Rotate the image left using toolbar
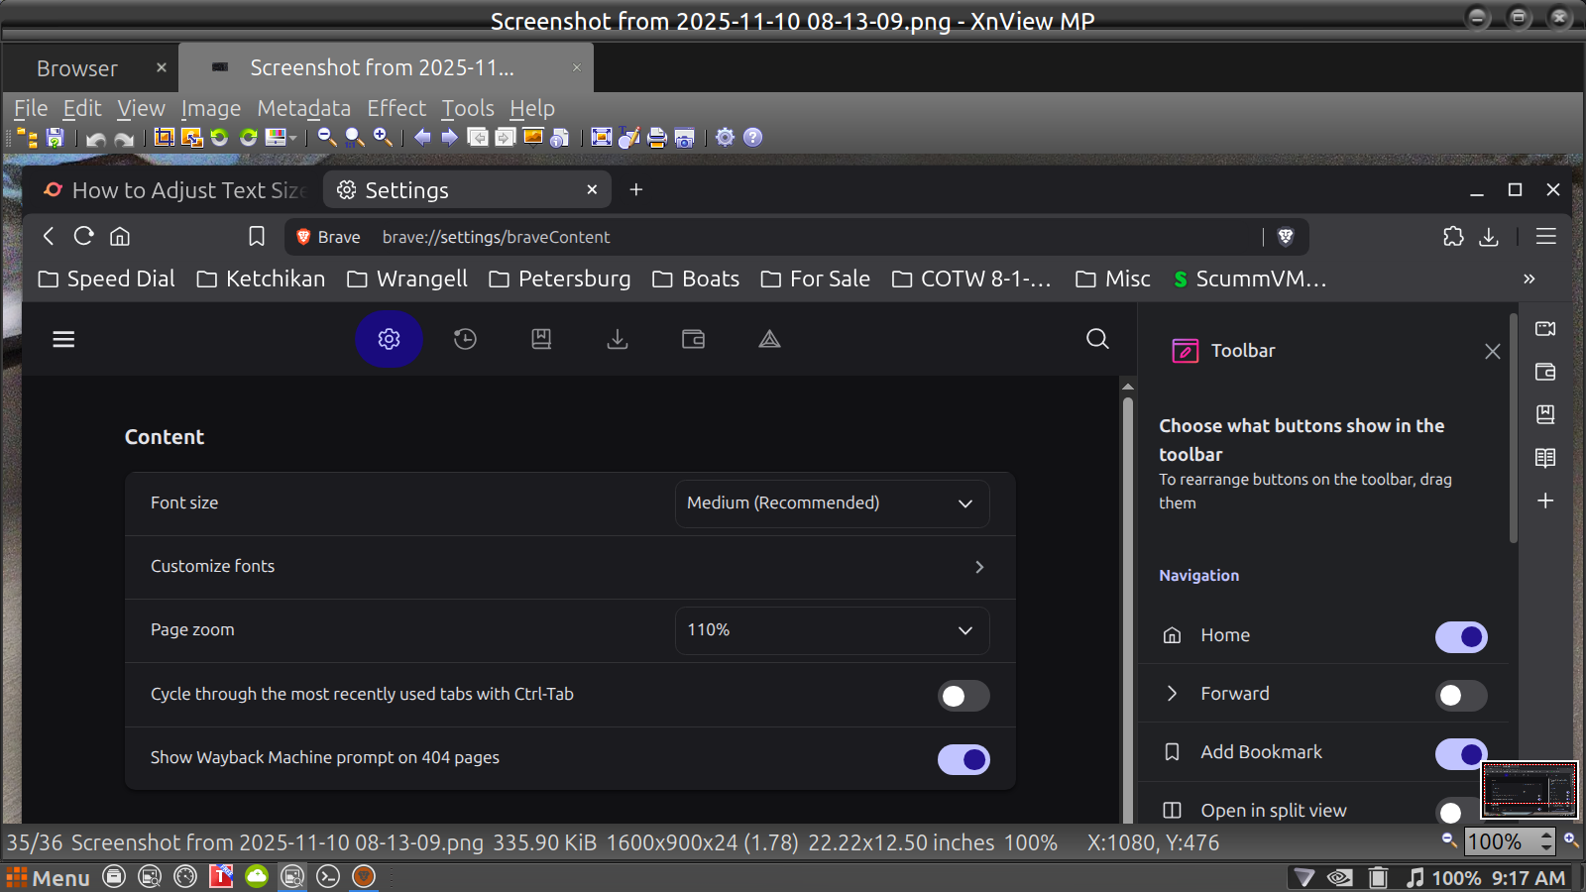This screenshot has height=892, width=1586. pyautogui.click(x=220, y=138)
